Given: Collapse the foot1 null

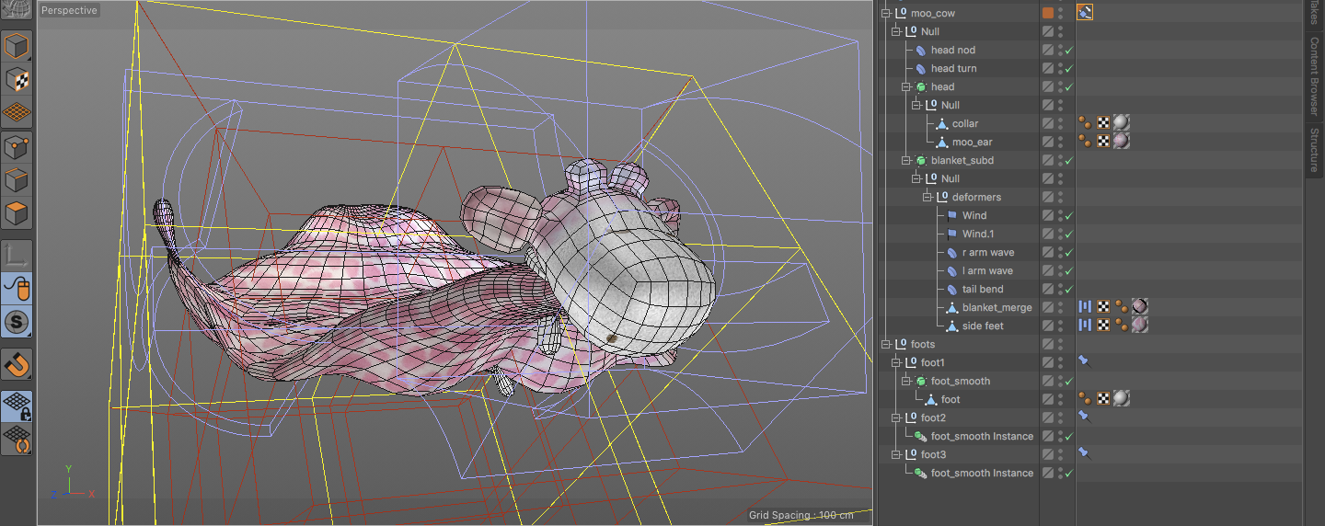Looking at the screenshot, I should [x=897, y=362].
